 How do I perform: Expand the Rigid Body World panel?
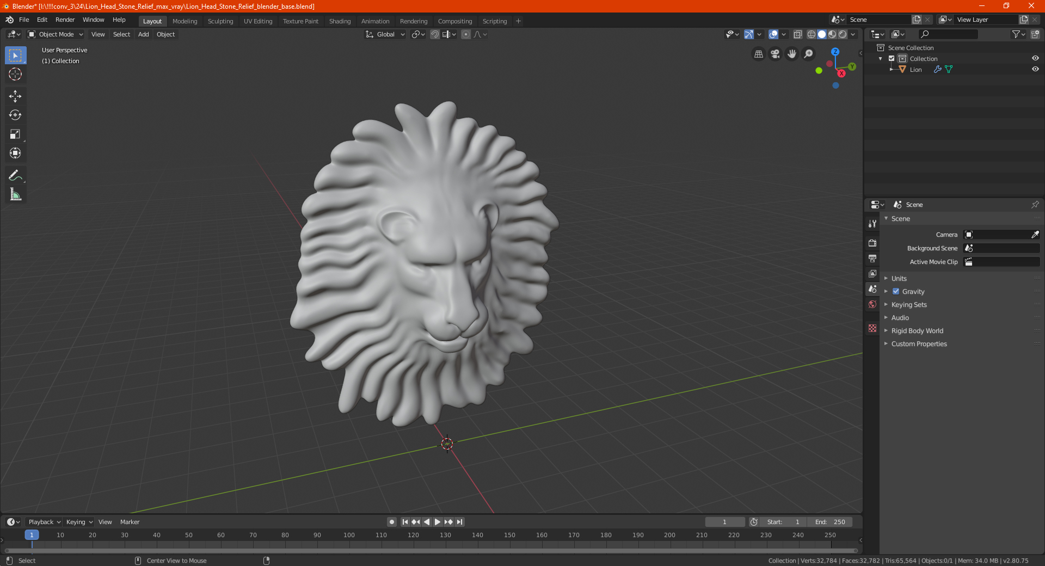point(917,330)
